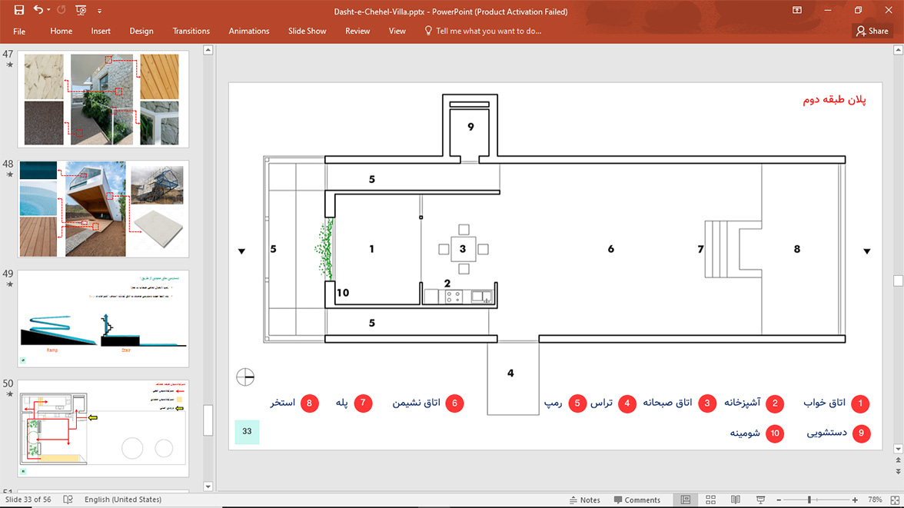The width and height of the screenshot is (904, 508).
Task: Go to next slide with double-down arrow
Action: [898, 471]
